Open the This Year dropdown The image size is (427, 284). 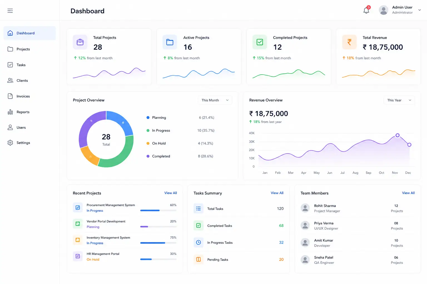tap(399, 100)
